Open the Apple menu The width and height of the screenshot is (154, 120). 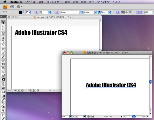click(x=5, y=2)
